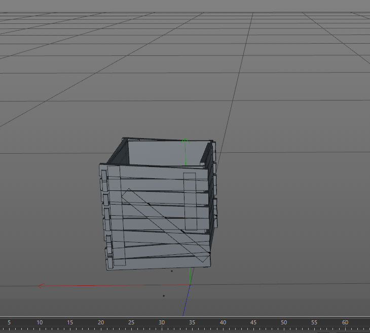Select the short vertical plank on crate front
This screenshot has height=333, width=370.
click(190, 201)
